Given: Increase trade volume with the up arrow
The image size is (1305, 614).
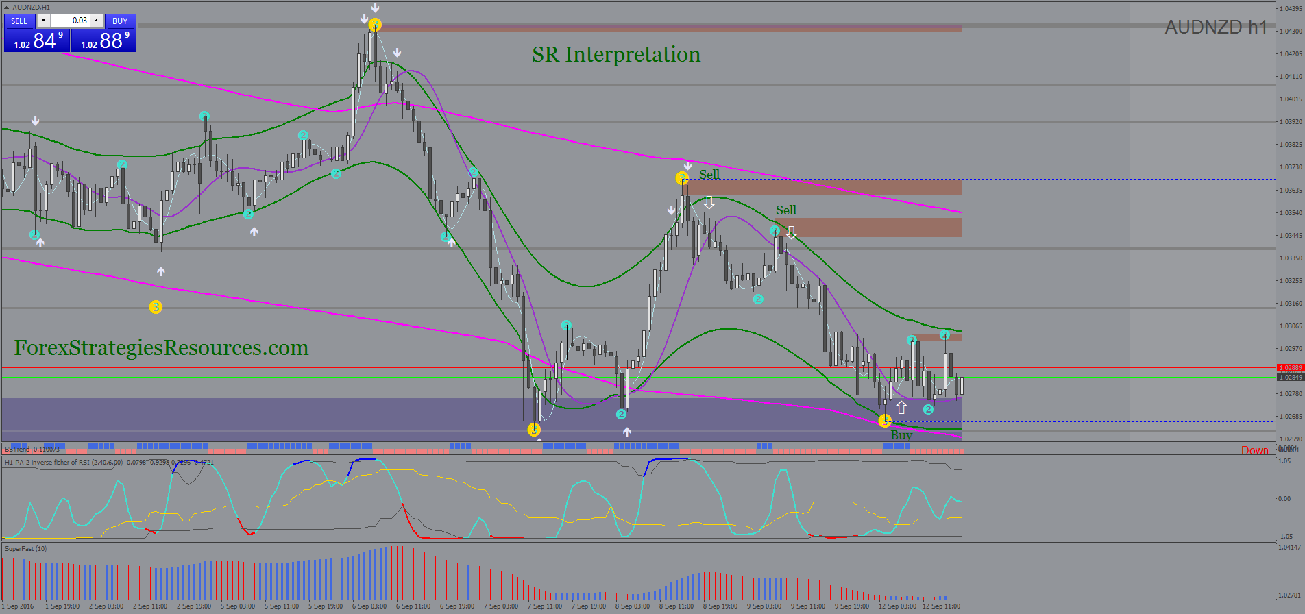Looking at the screenshot, I should [x=97, y=21].
